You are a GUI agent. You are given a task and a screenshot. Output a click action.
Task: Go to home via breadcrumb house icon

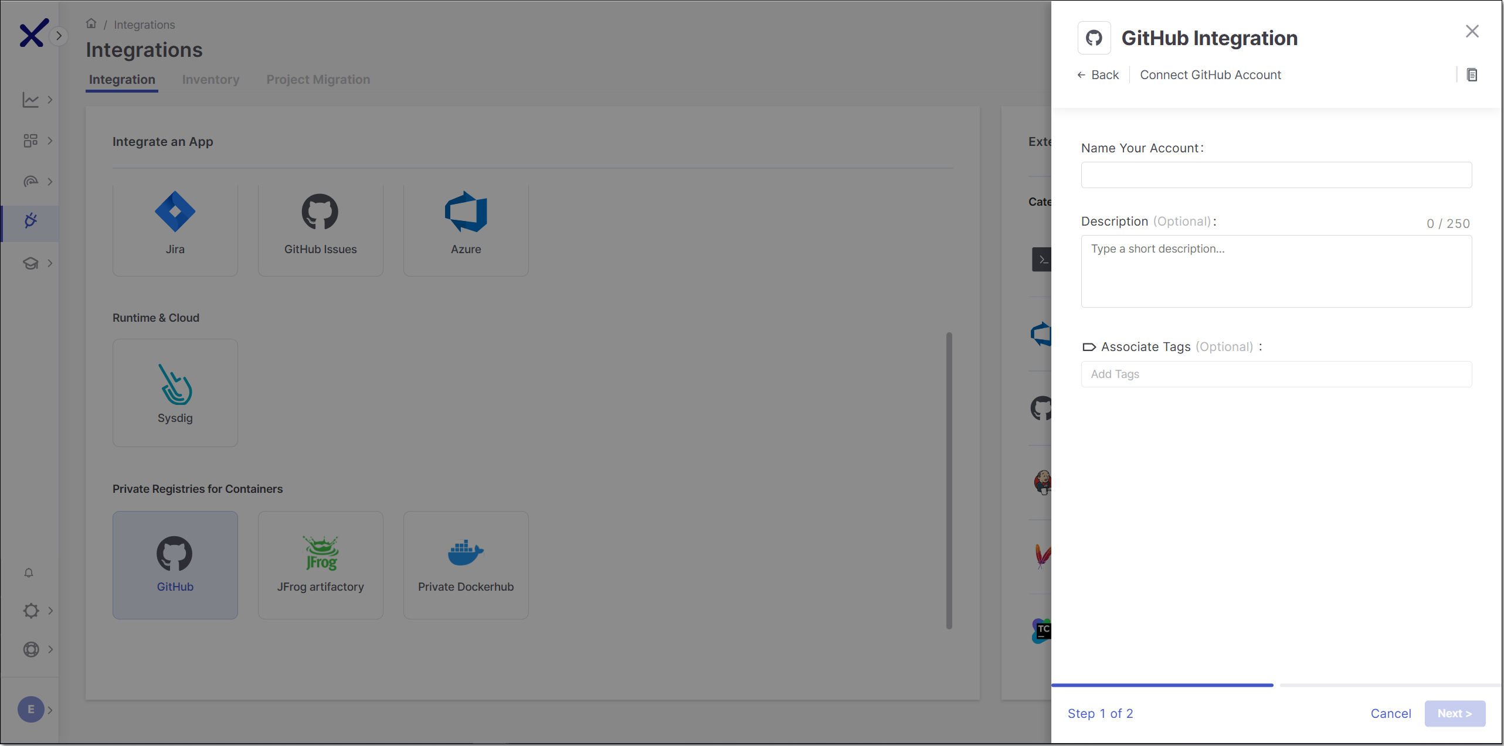[91, 23]
